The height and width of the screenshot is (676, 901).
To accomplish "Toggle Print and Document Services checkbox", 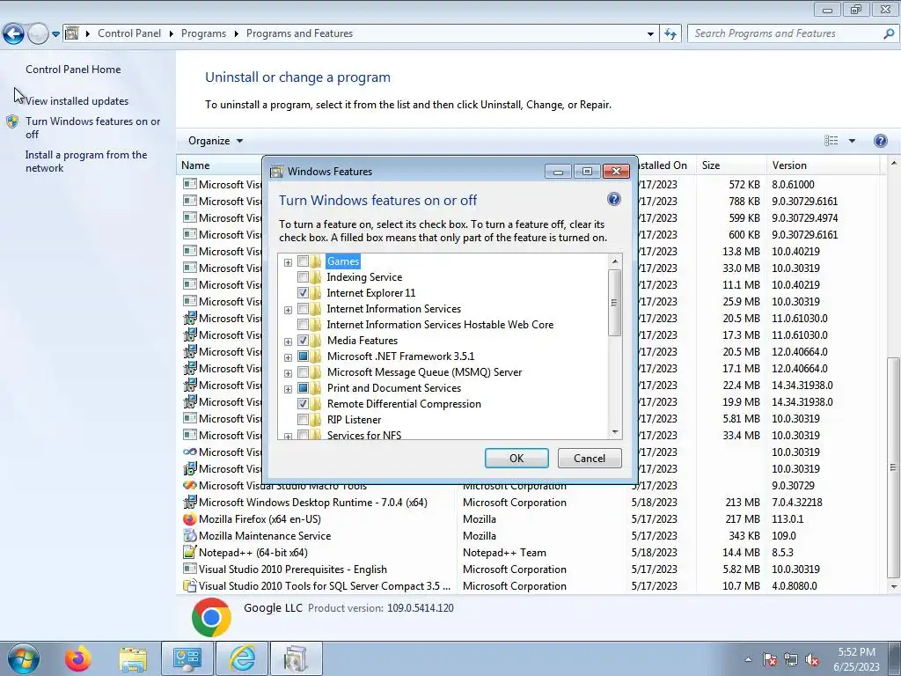I will [303, 388].
